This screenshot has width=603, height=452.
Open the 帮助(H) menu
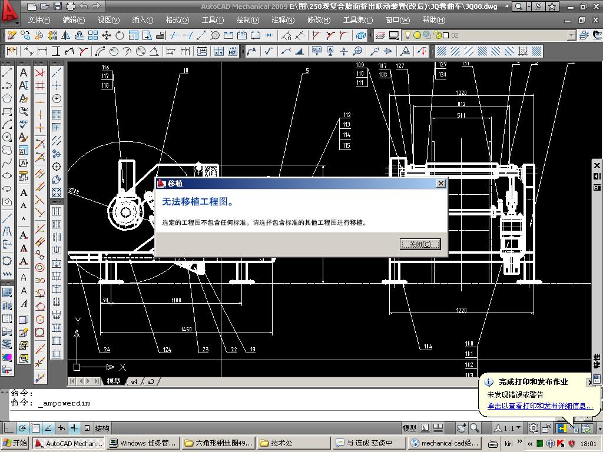coord(434,20)
